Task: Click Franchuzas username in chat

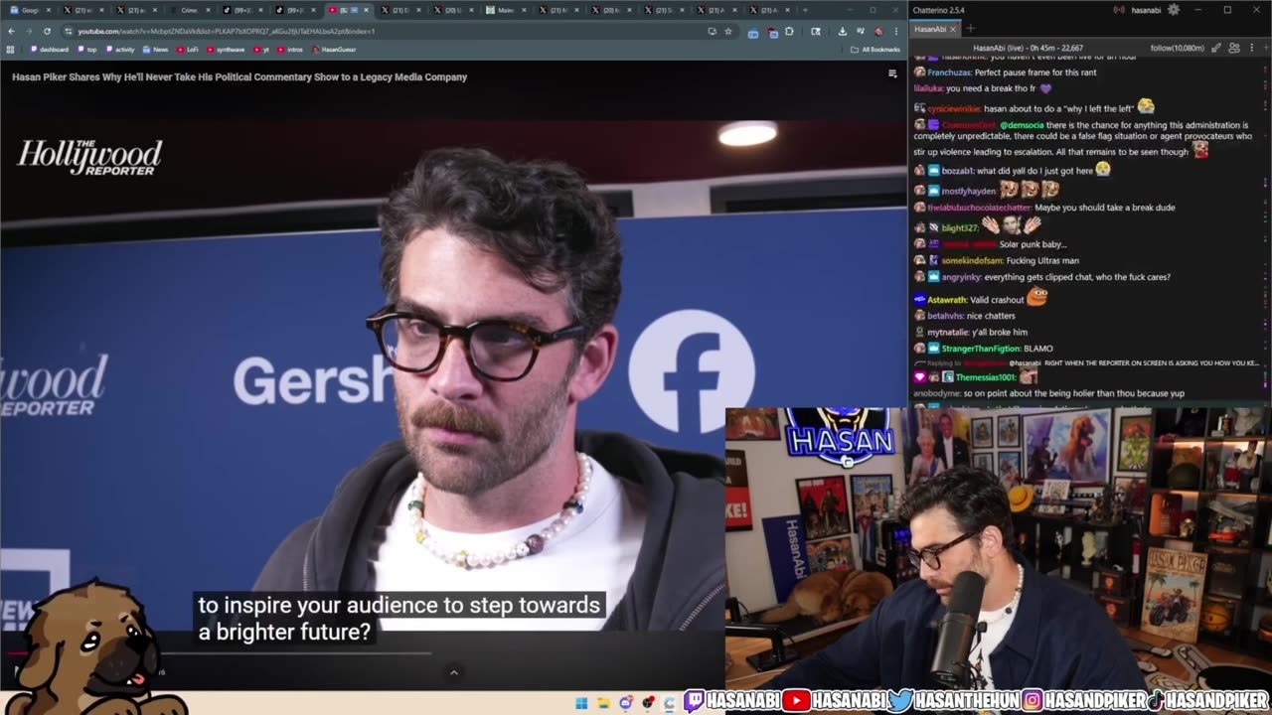Action: [x=949, y=73]
